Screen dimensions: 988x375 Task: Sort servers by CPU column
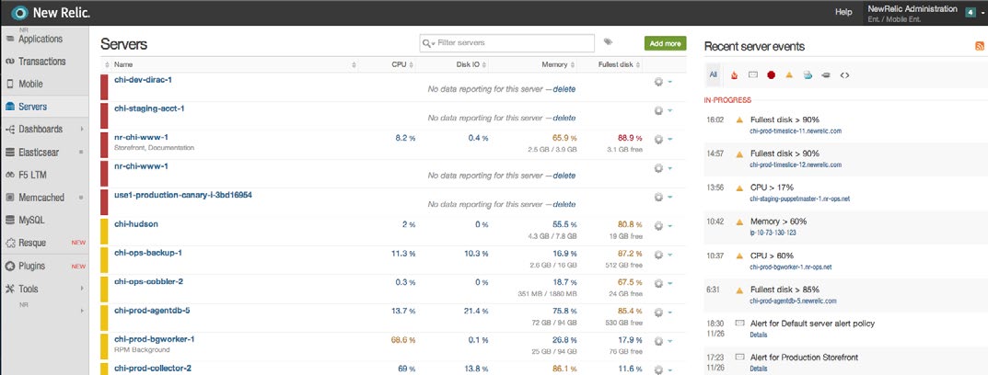coord(402,64)
